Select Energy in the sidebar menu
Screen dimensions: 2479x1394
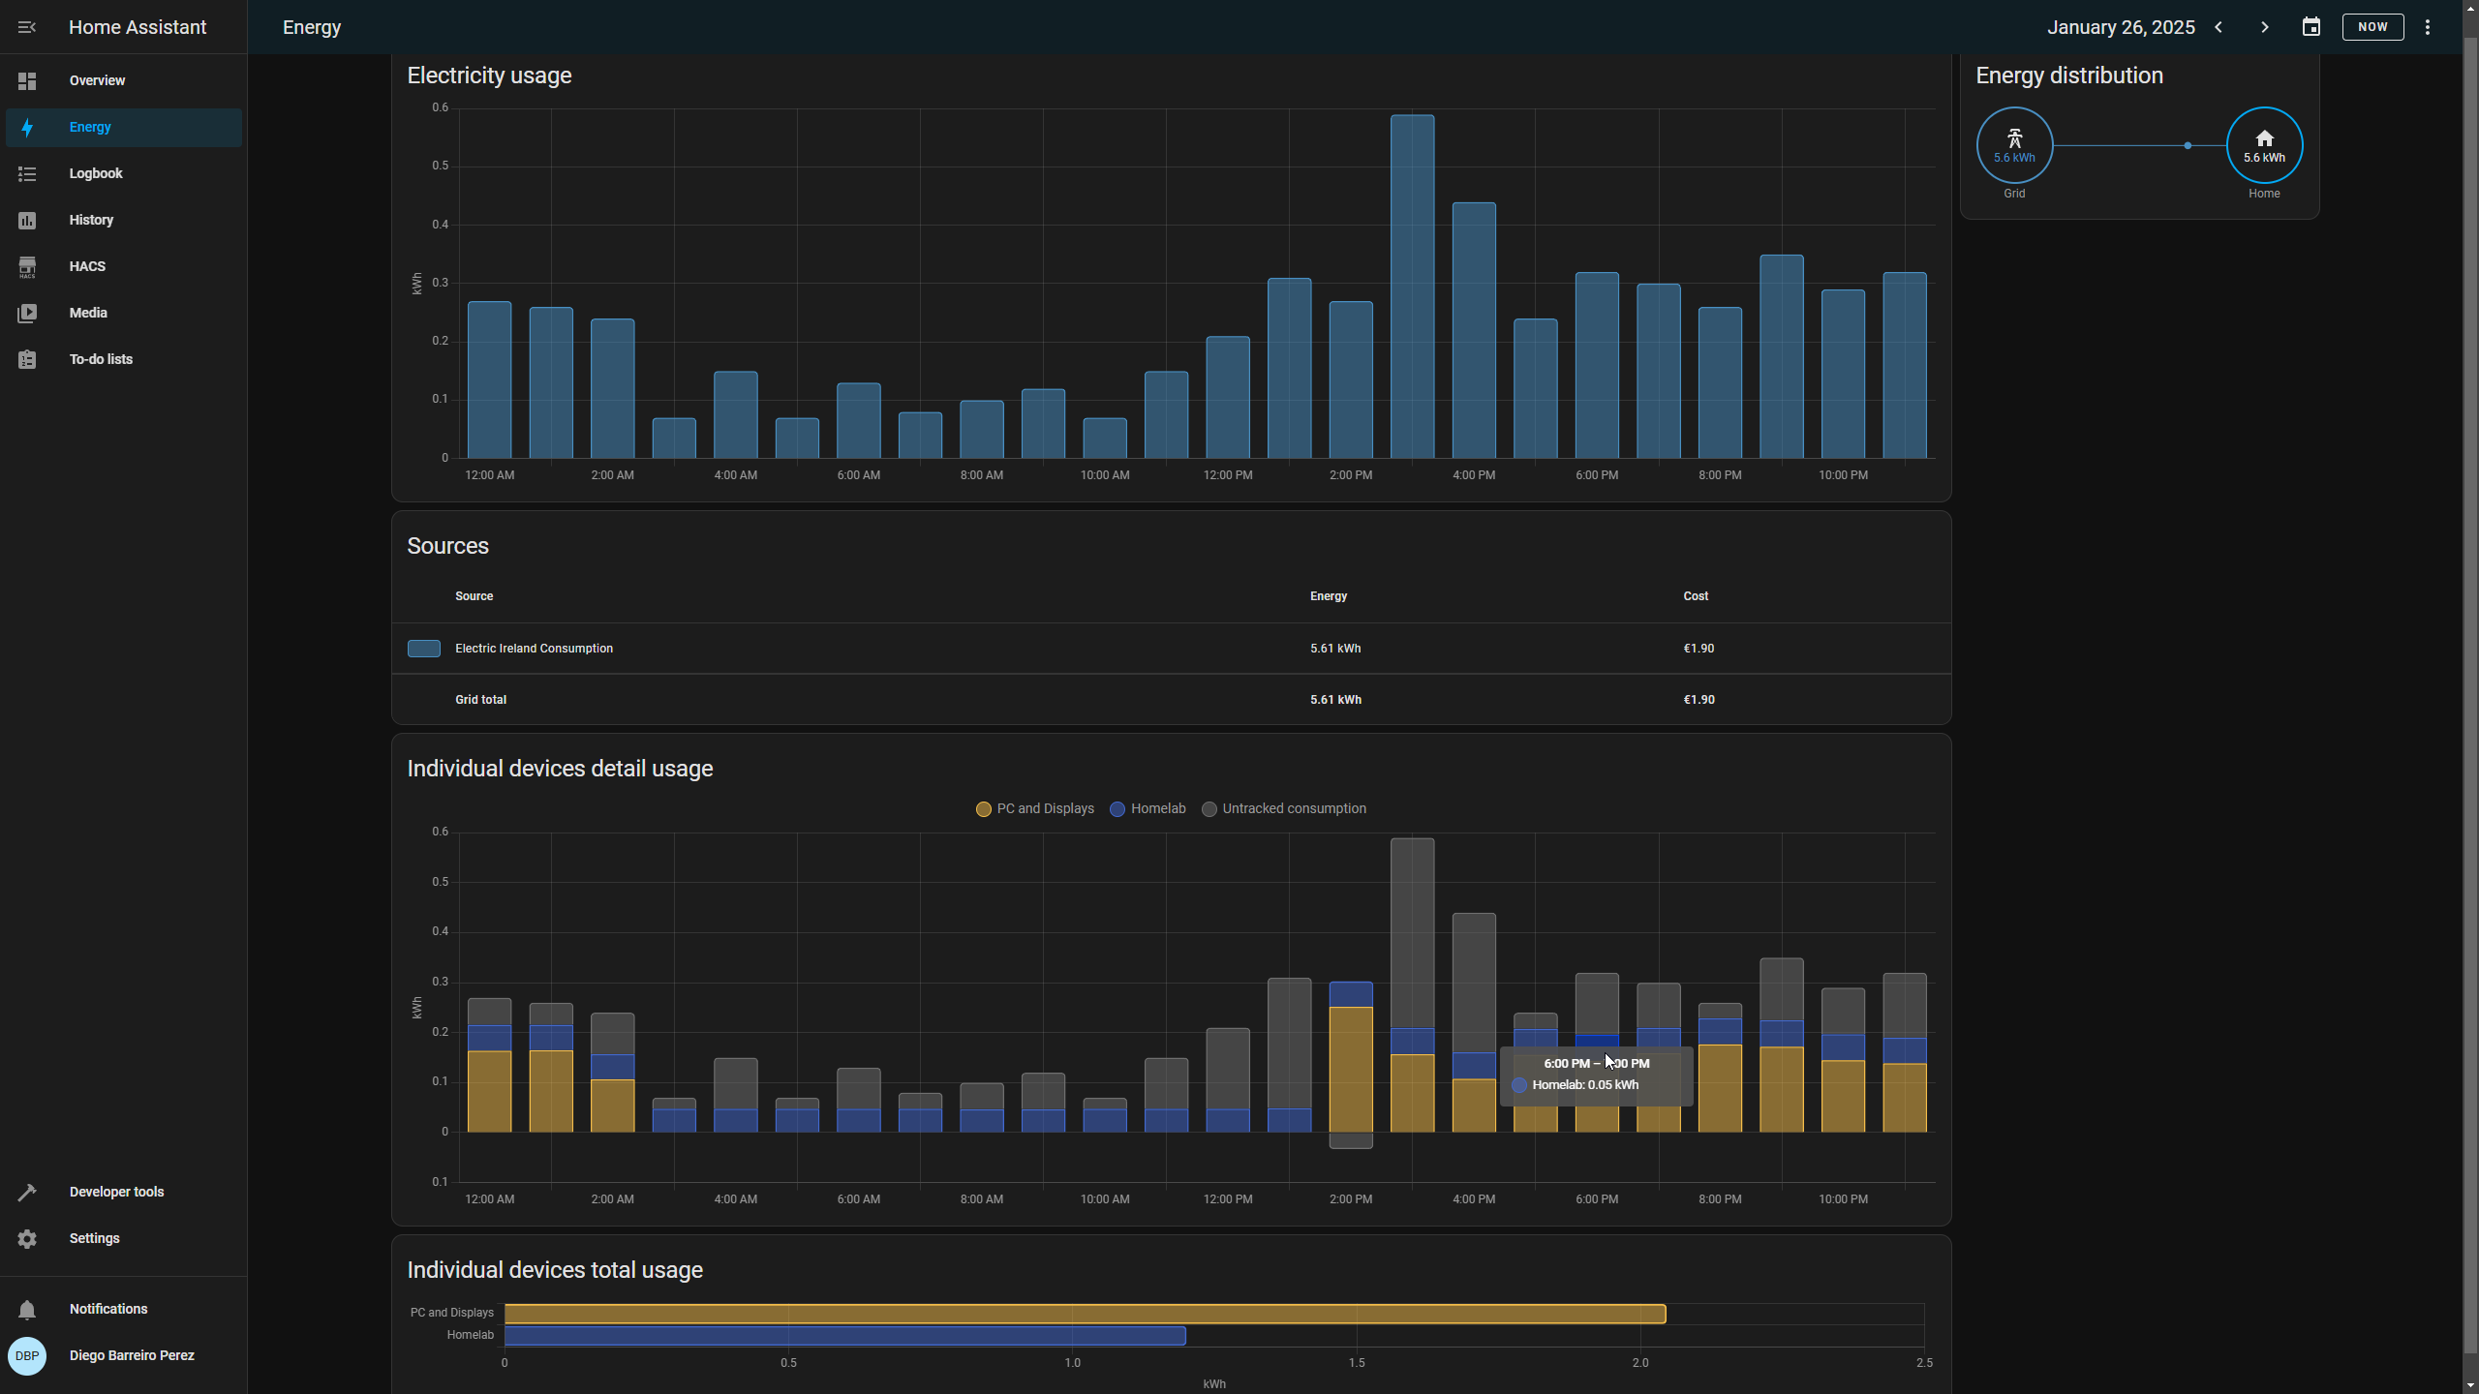90,128
